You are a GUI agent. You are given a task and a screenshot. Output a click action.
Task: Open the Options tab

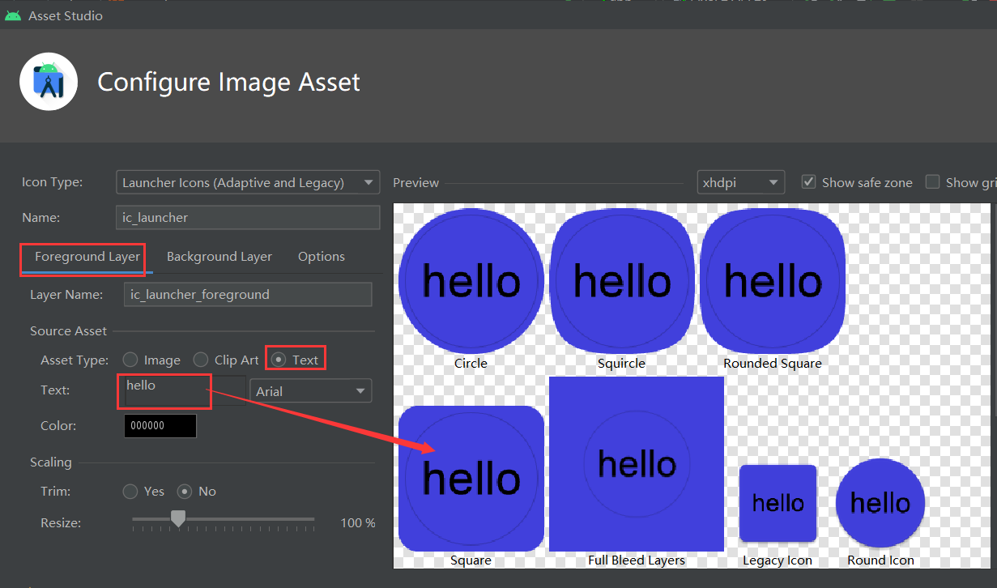[322, 257]
